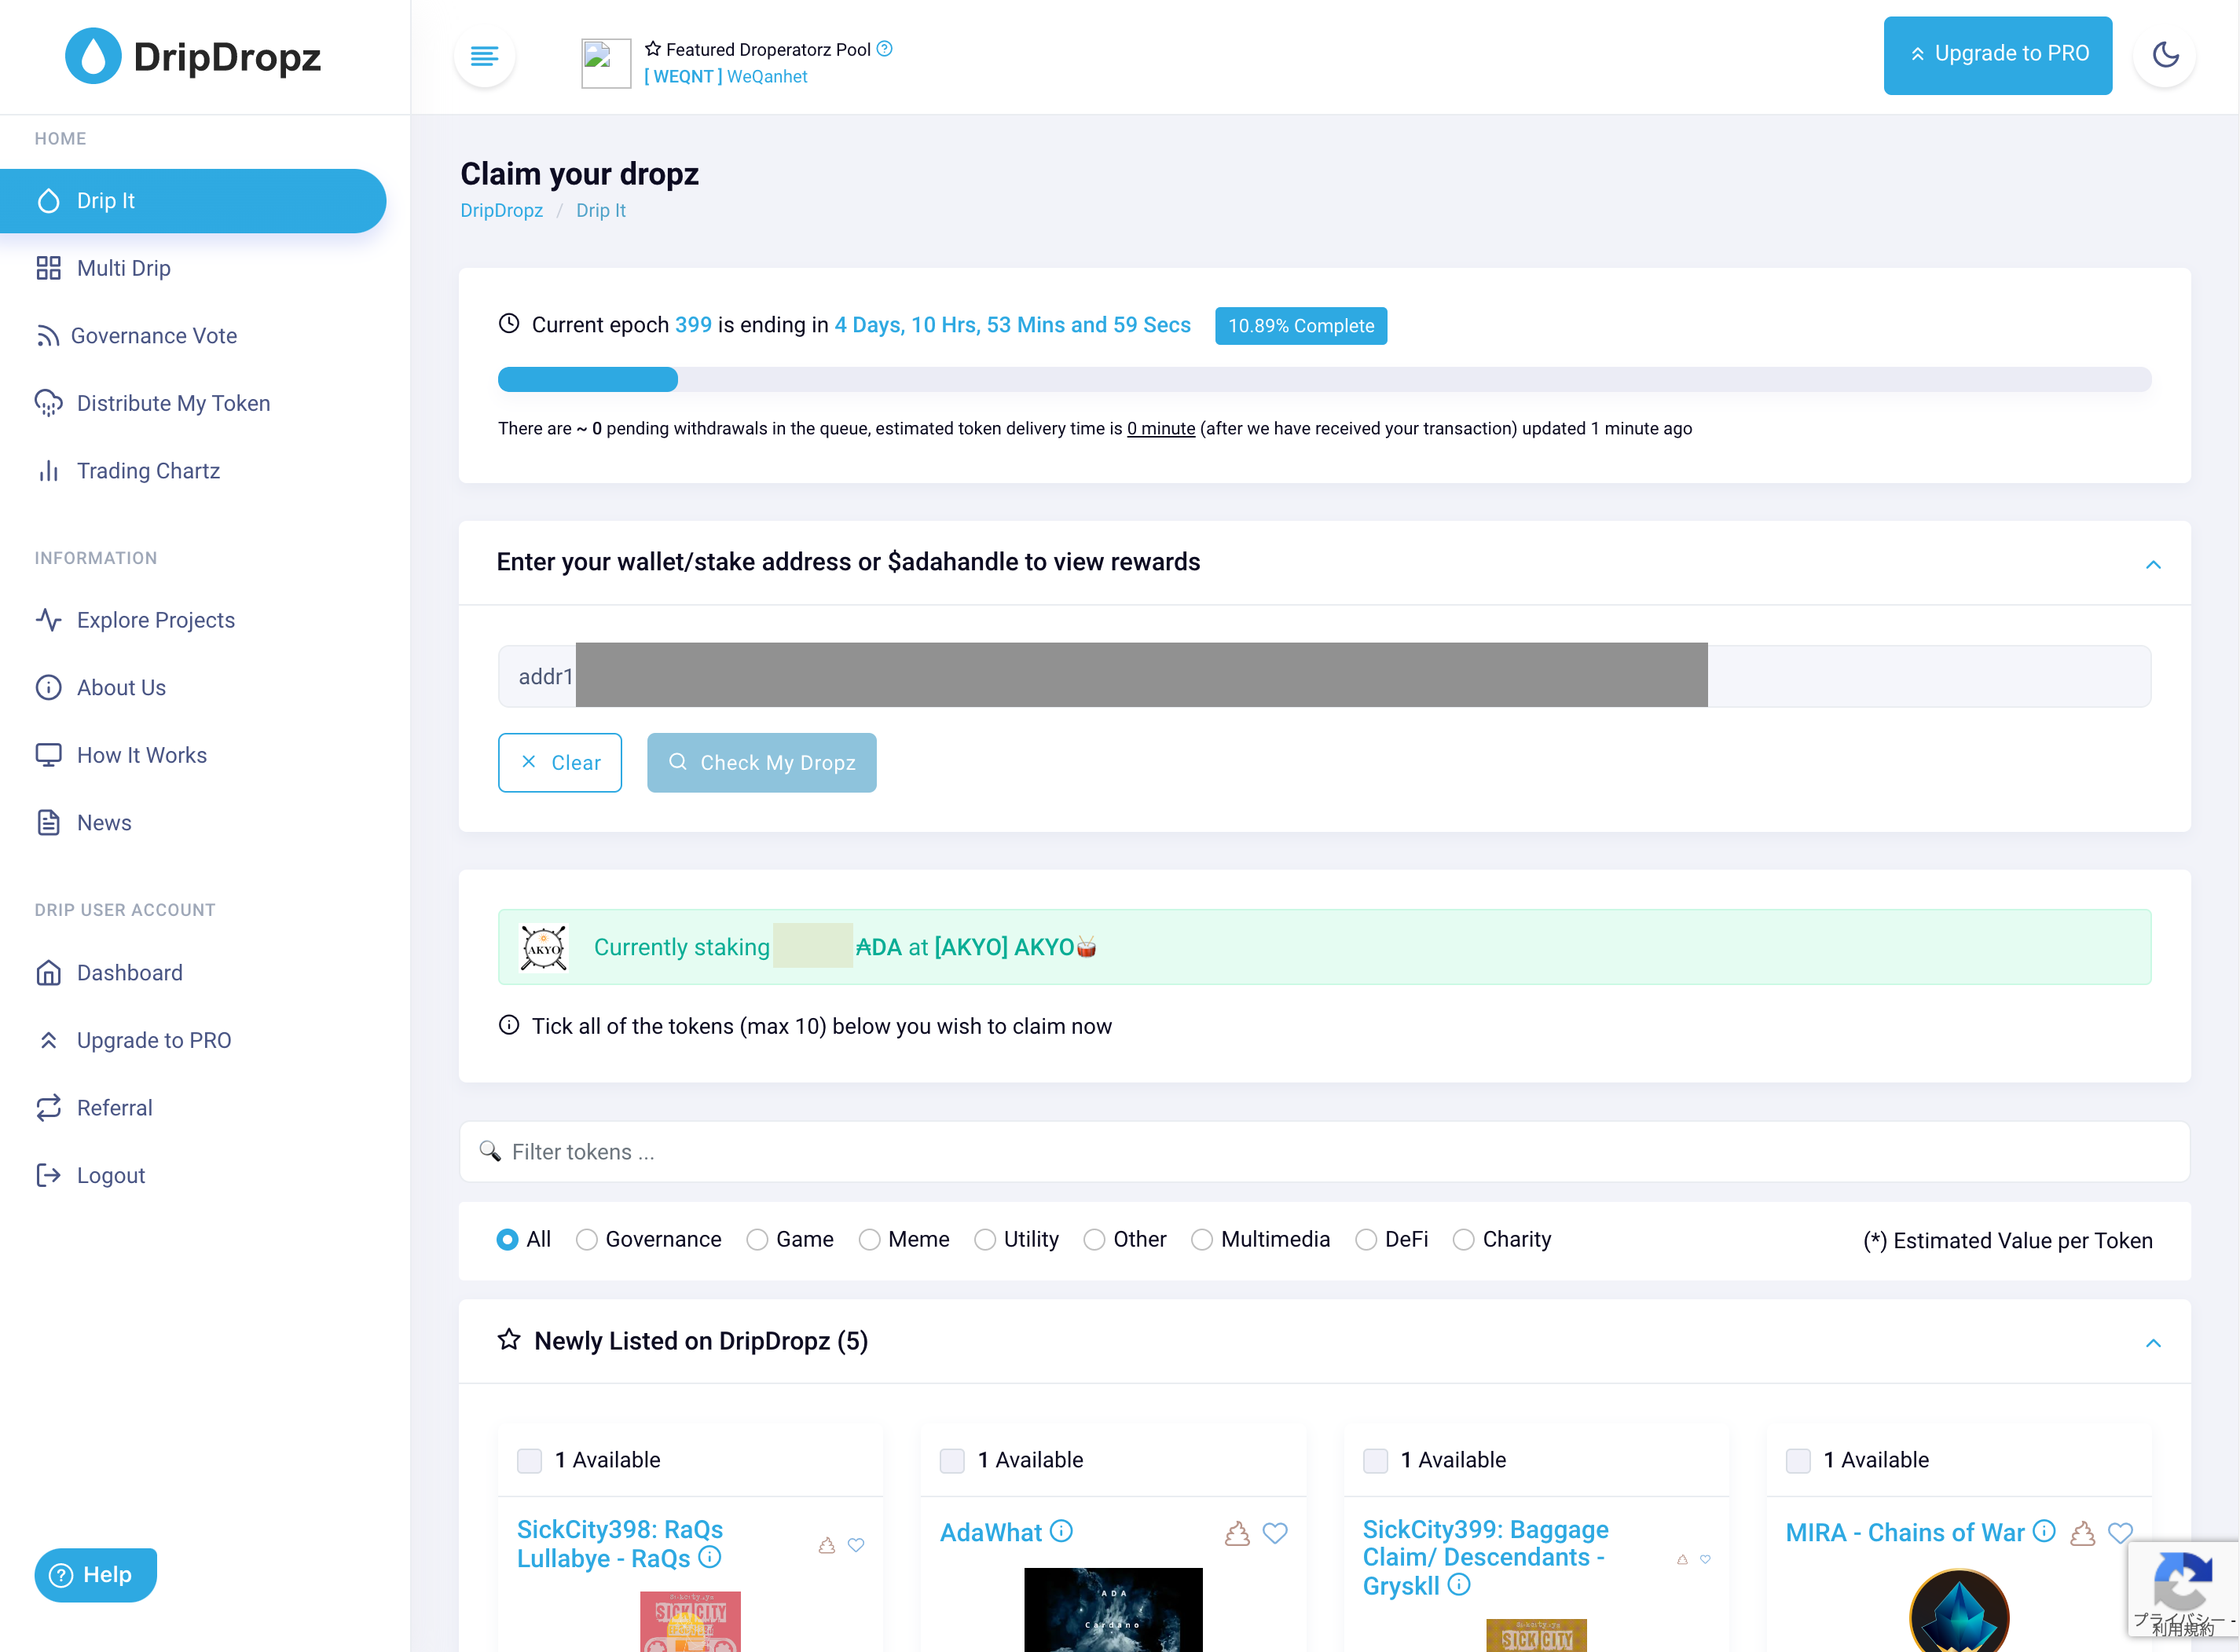2240x1652 pixels.
Task: Click info icon next to SickCity398 RaQs
Action: pyautogui.click(x=710, y=1557)
